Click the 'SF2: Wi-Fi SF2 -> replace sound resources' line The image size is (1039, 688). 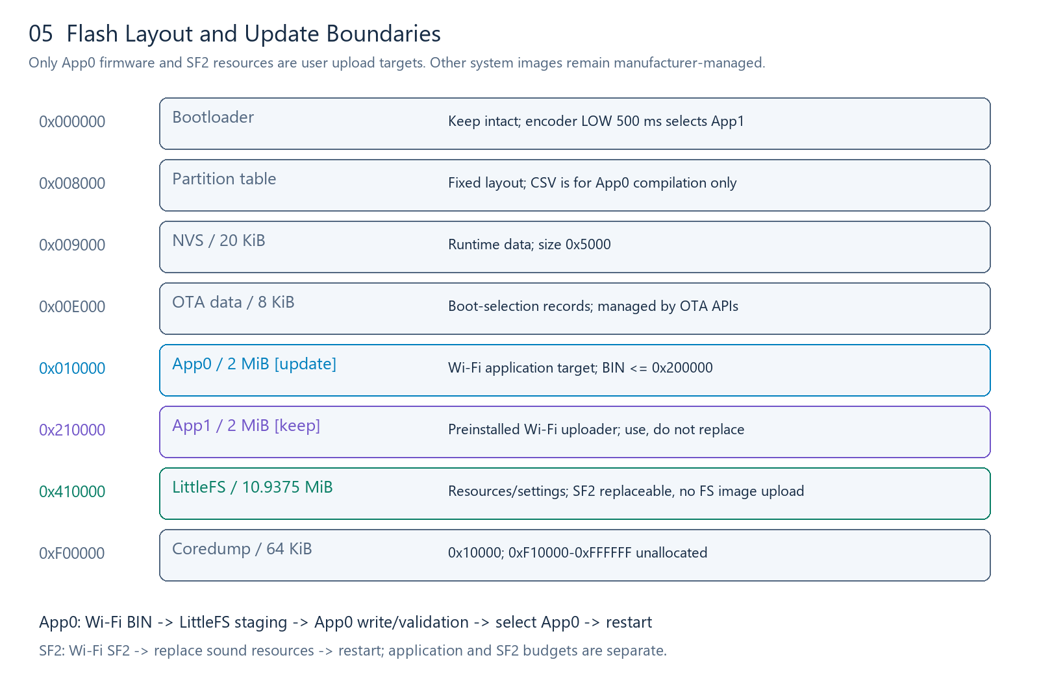[x=353, y=650]
